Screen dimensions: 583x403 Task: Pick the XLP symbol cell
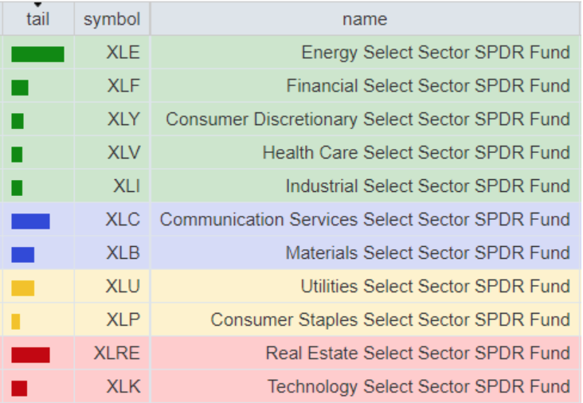(123, 320)
